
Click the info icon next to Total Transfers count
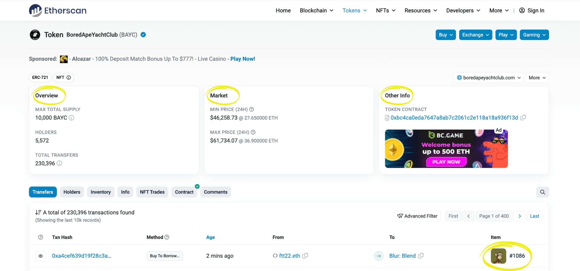point(60,163)
